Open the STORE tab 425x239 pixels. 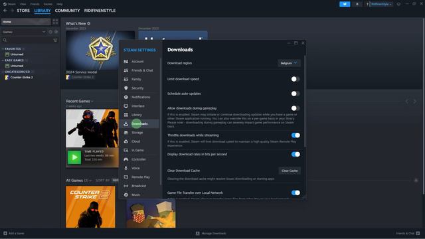coord(23,11)
